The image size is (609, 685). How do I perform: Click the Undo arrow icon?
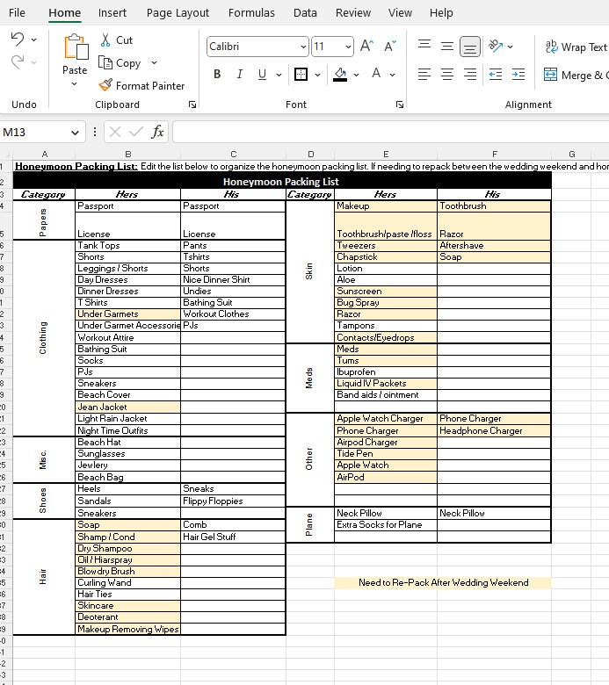(18, 40)
